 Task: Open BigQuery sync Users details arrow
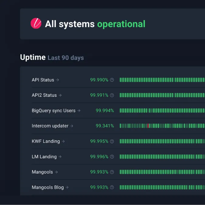pyautogui.click(x=79, y=111)
